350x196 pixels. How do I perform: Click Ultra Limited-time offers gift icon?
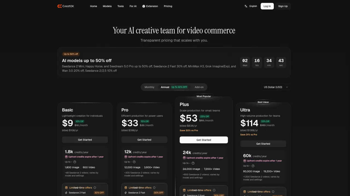[245, 192]
